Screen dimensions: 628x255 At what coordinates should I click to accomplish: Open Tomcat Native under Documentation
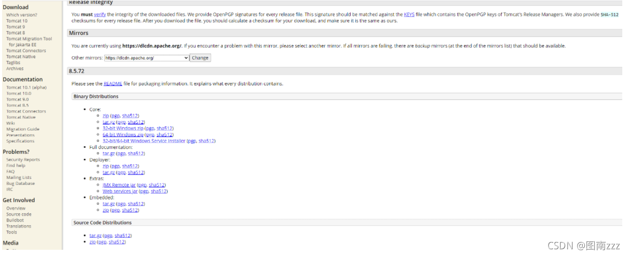click(21, 117)
